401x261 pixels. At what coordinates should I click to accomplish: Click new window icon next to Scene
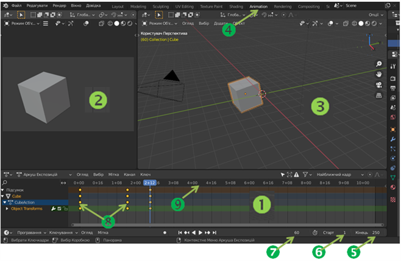tap(388, 5)
